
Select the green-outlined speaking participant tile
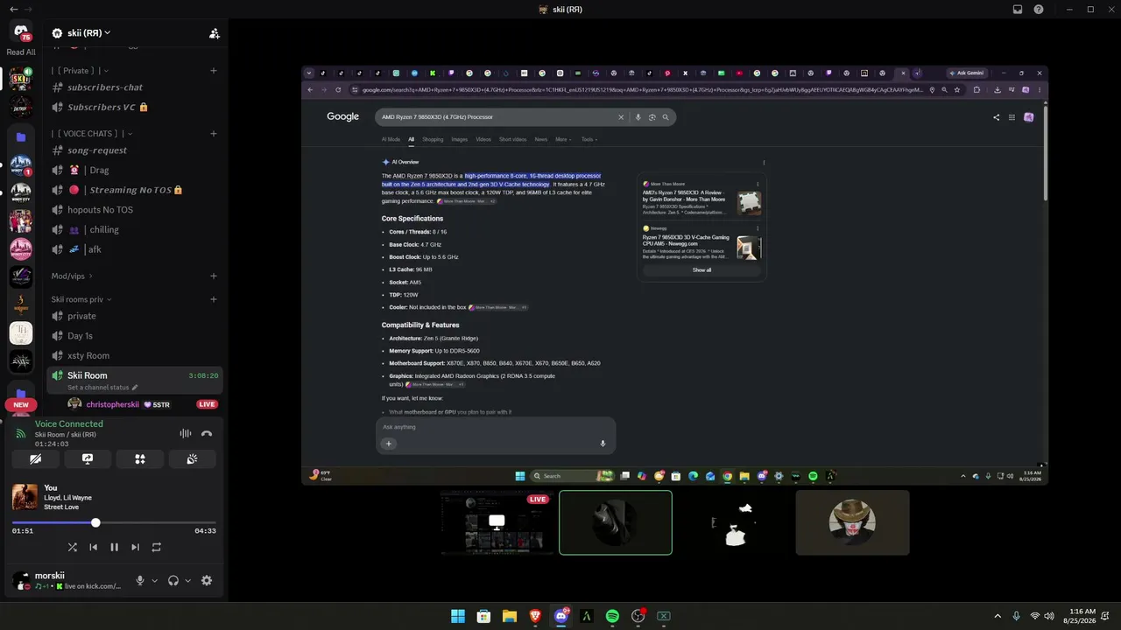tap(616, 522)
